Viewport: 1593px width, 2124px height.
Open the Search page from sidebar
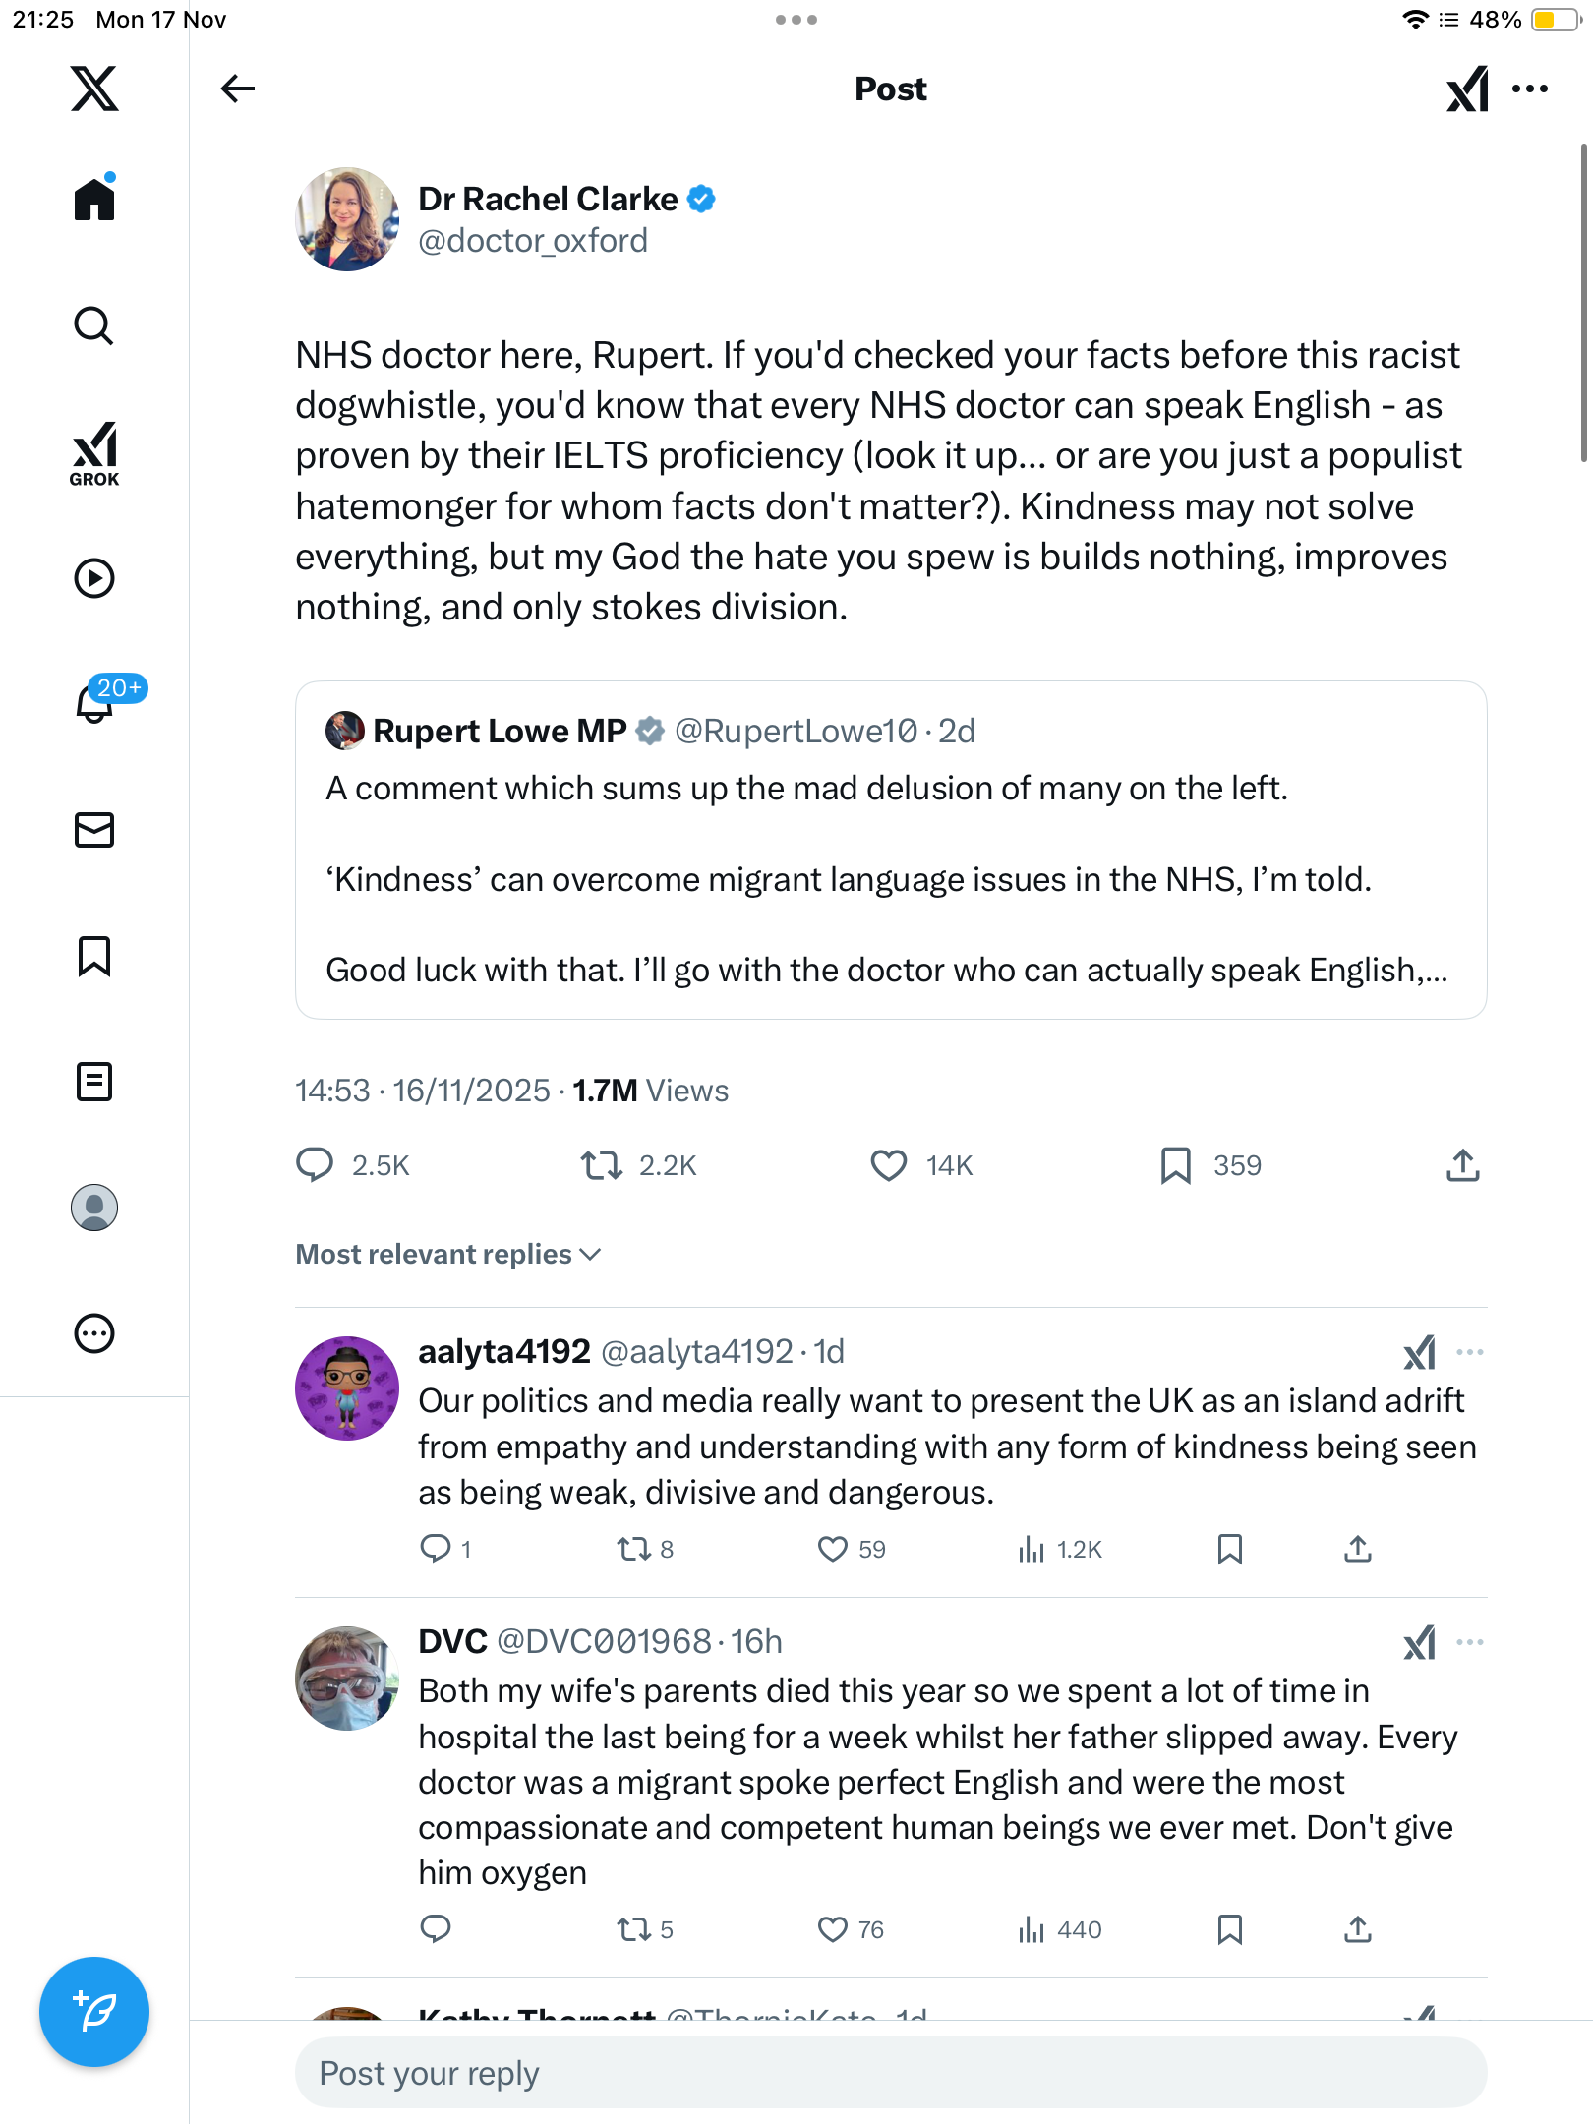coord(94,325)
